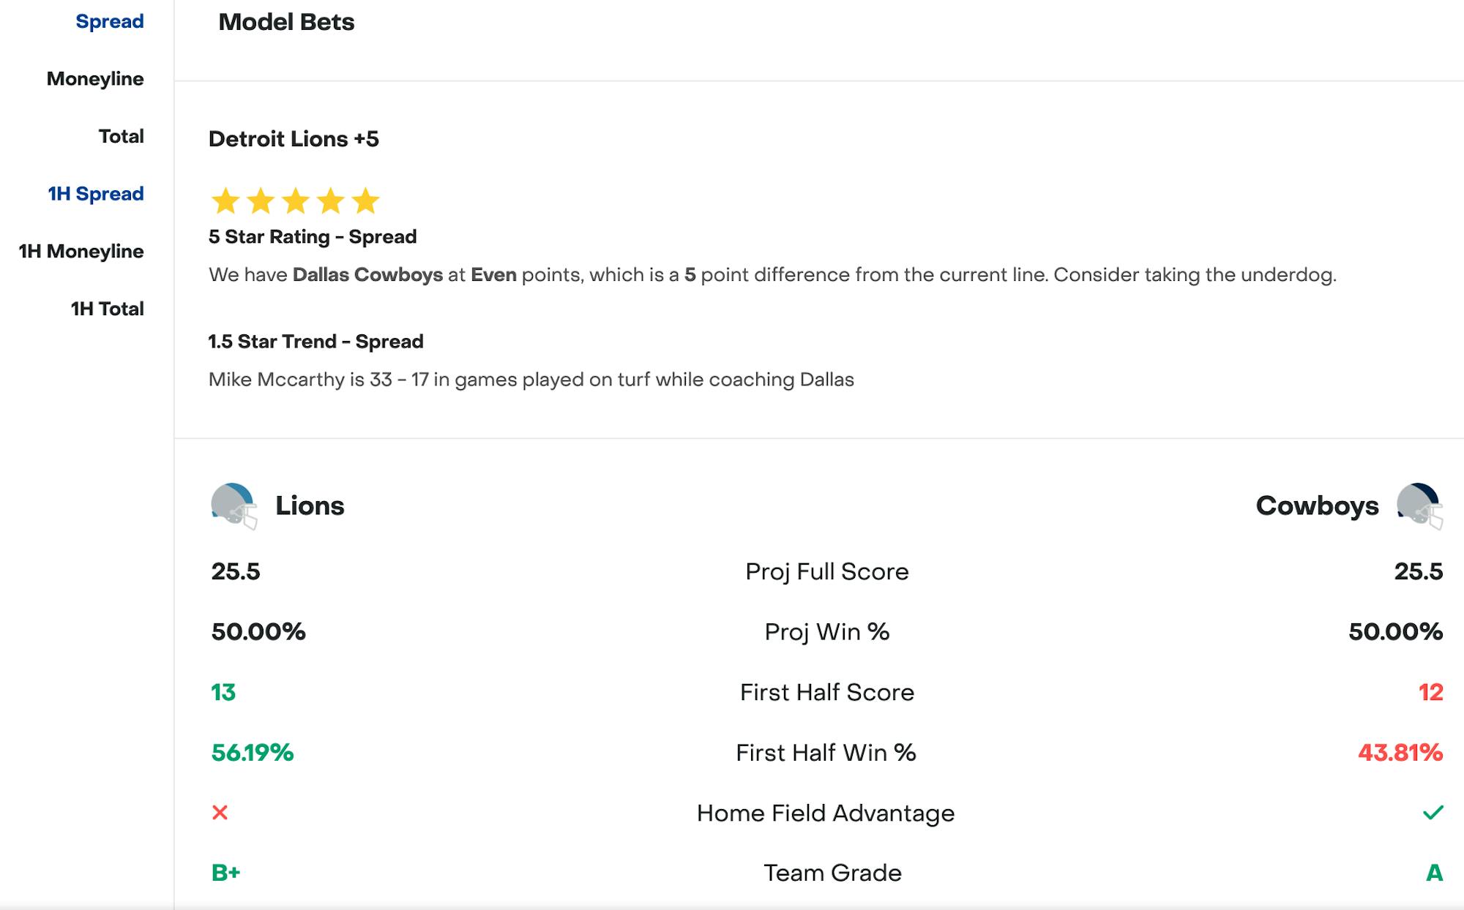Click the five gold stars rating
The height and width of the screenshot is (910, 1464).
[x=295, y=200]
